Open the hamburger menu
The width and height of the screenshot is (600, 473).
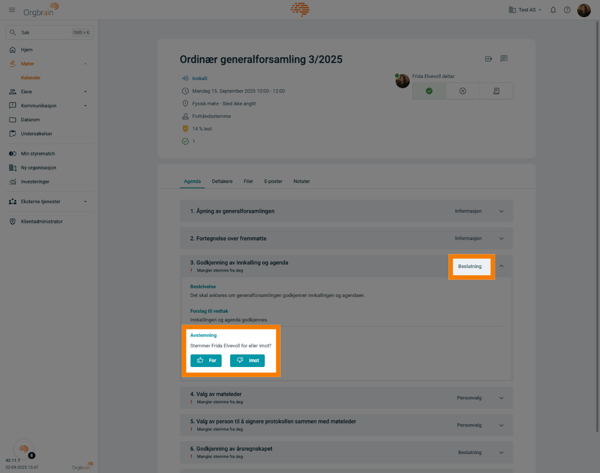(x=12, y=10)
